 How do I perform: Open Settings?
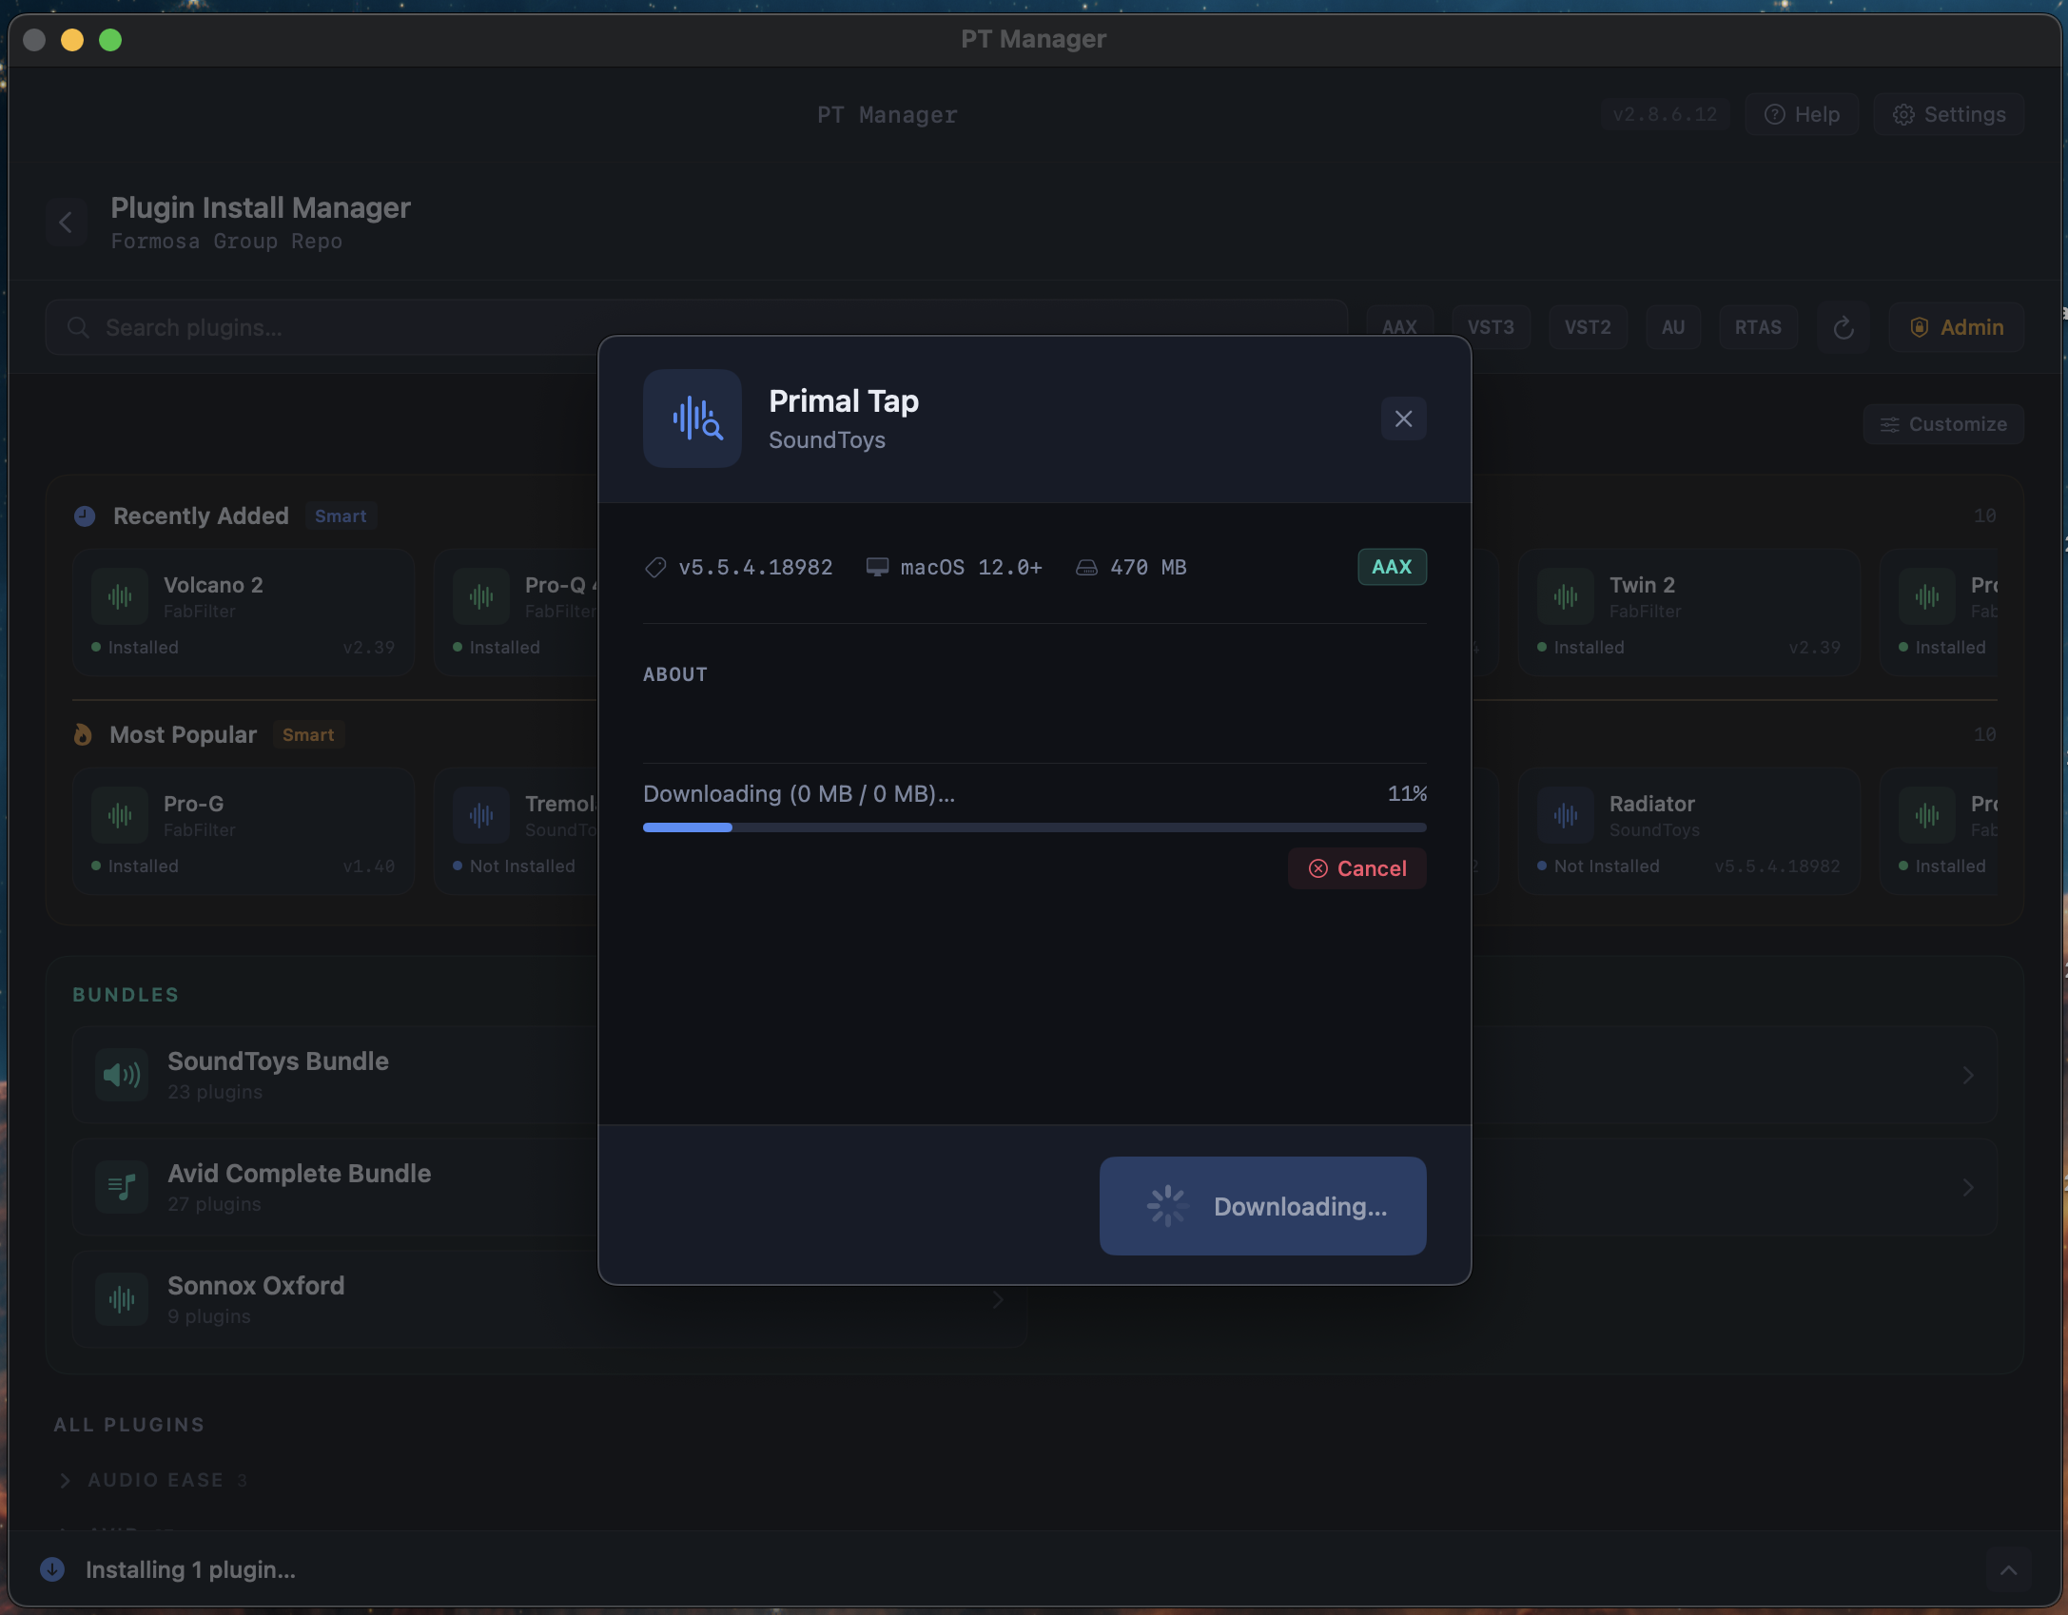[x=1948, y=114]
